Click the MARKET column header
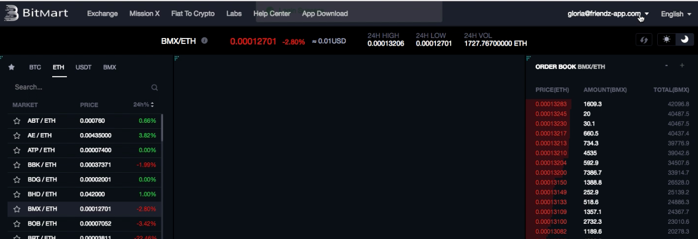 click(x=25, y=105)
